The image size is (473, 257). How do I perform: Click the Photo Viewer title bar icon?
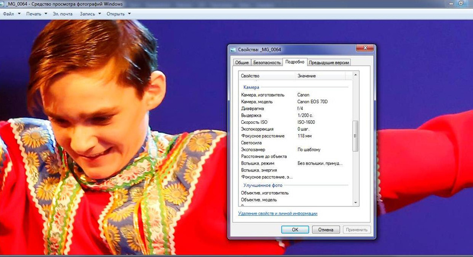click(x=4, y=4)
